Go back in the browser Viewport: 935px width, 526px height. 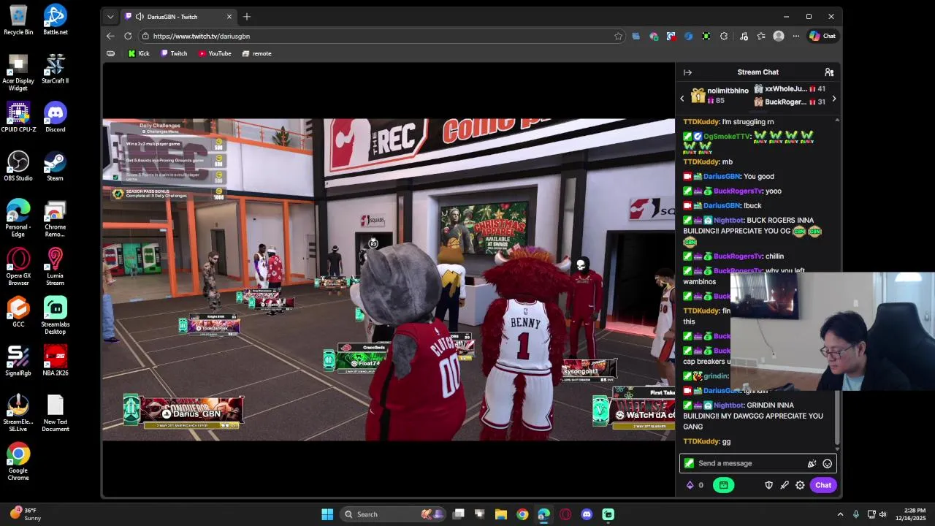(x=110, y=36)
